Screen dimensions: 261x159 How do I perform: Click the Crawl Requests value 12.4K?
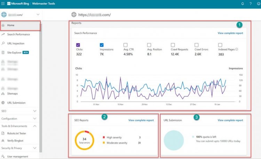tap(175, 54)
